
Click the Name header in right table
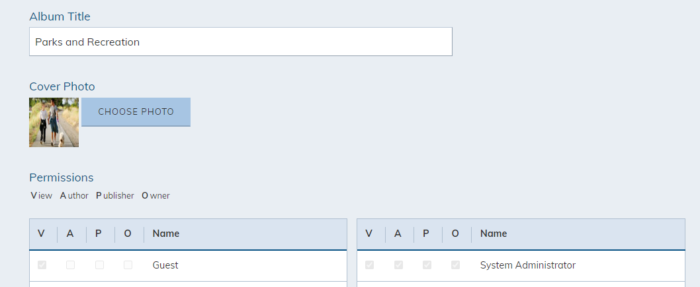coord(494,234)
